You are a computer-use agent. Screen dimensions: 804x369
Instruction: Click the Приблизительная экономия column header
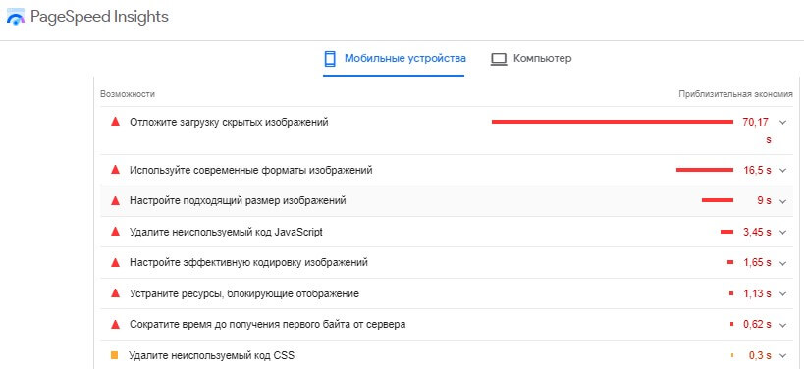point(736,94)
